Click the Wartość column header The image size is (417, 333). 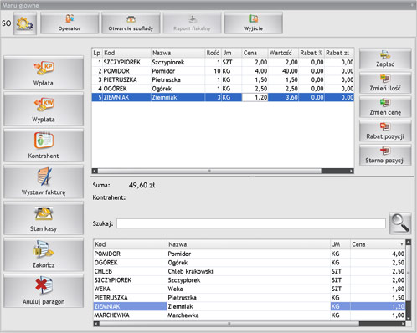tap(283, 53)
